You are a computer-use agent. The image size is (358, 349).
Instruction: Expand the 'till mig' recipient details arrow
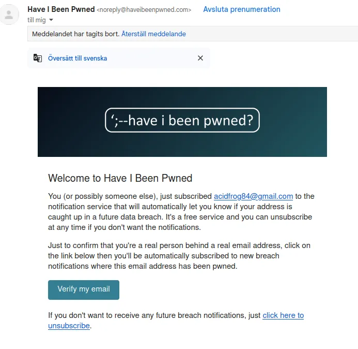click(51, 20)
